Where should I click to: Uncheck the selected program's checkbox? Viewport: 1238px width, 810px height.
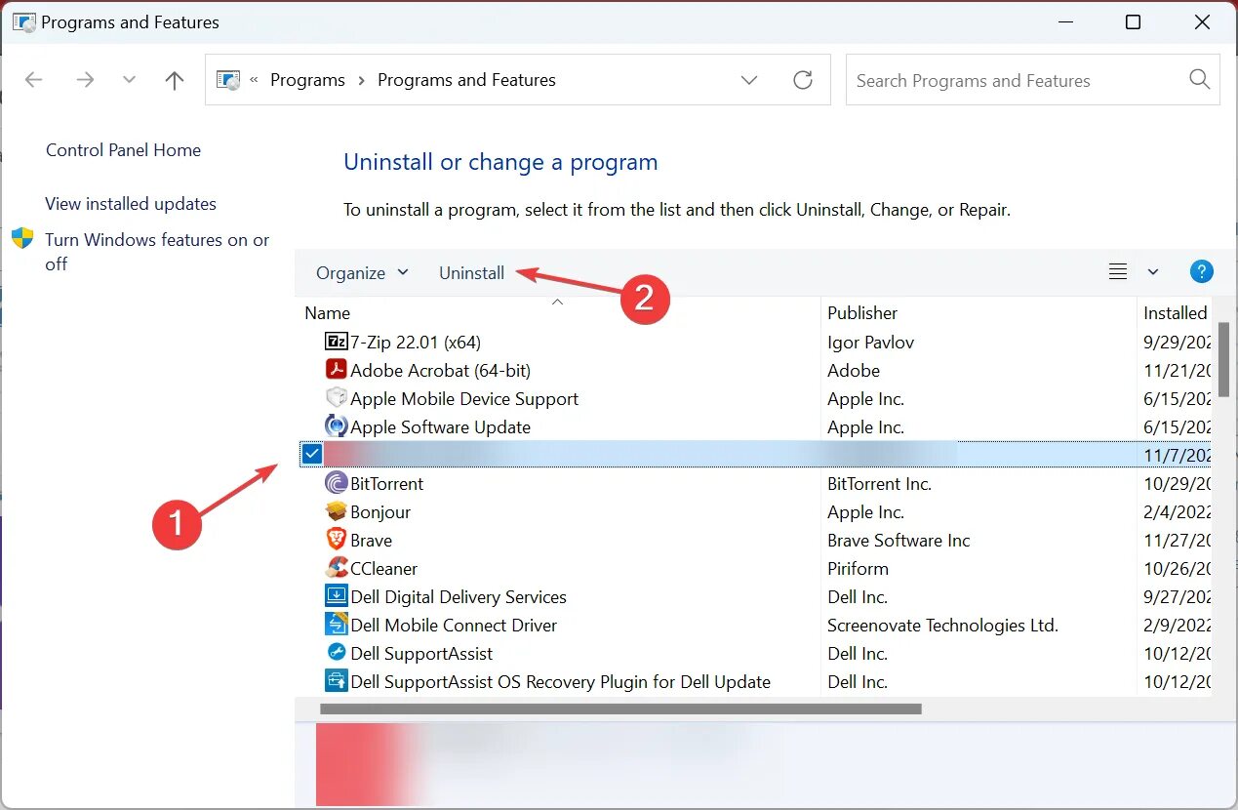312,454
